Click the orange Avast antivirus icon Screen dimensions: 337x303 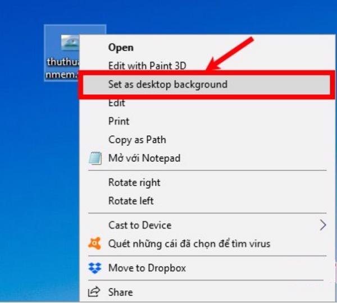point(95,244)
